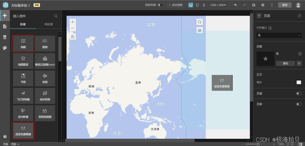Image resolution: width=305 pixels, height=146 pixels.
Task: Switch to desktop device view
Action: [x=191, y=5]
